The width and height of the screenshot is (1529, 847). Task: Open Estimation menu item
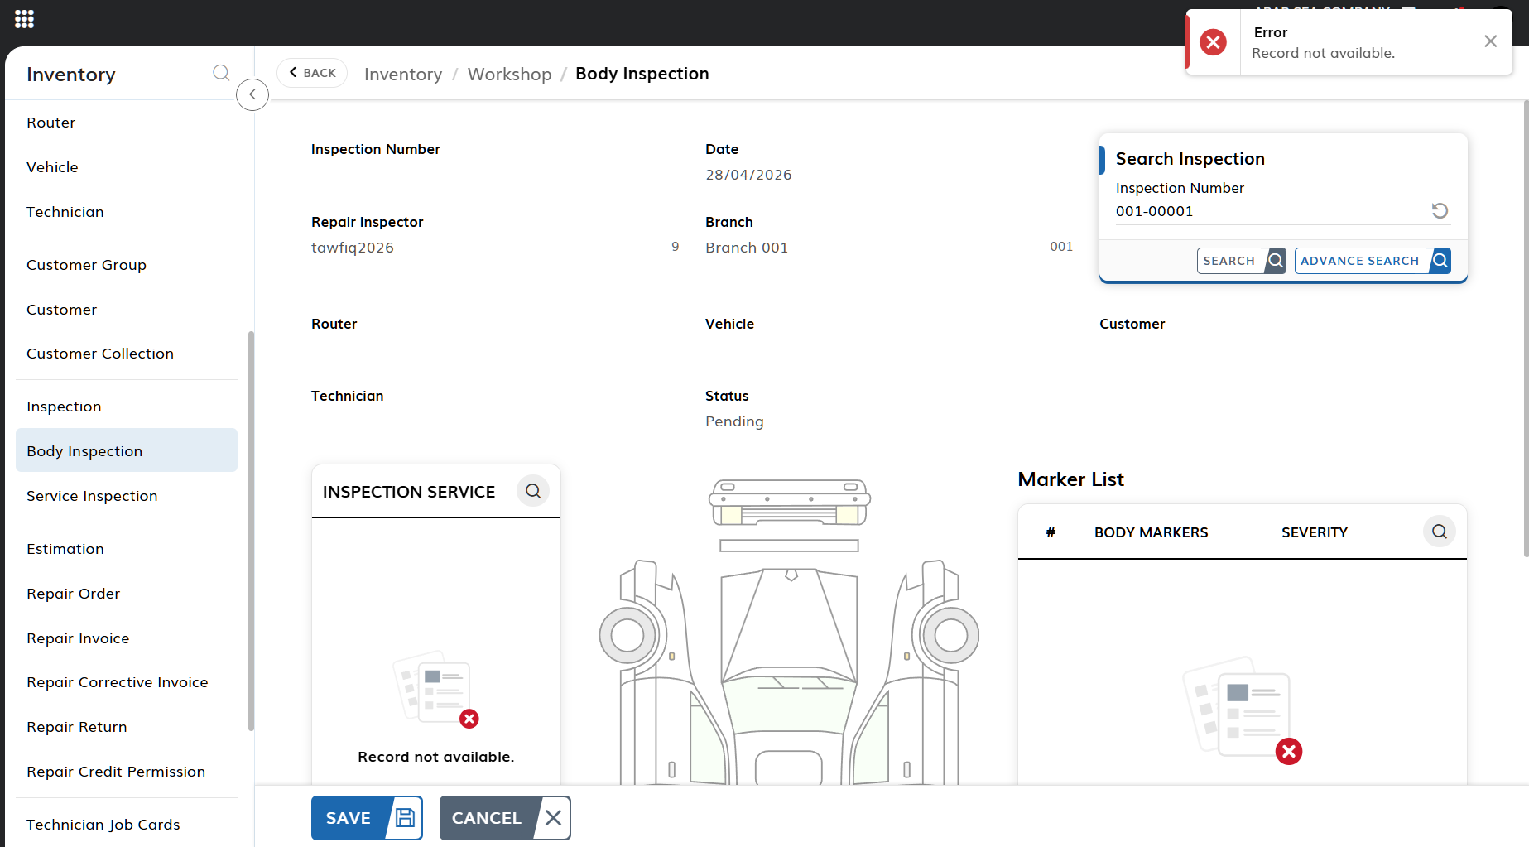pyautogui.click(x=126, y=549)
